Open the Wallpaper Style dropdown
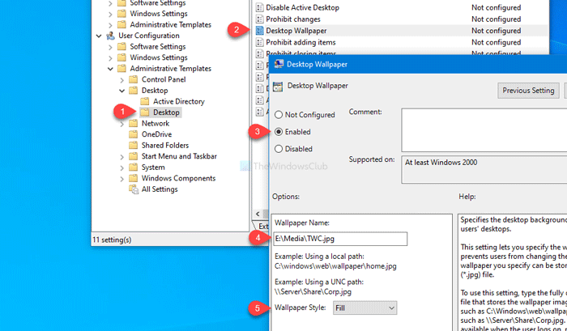567x331 pixels. (x=364, y=308)
